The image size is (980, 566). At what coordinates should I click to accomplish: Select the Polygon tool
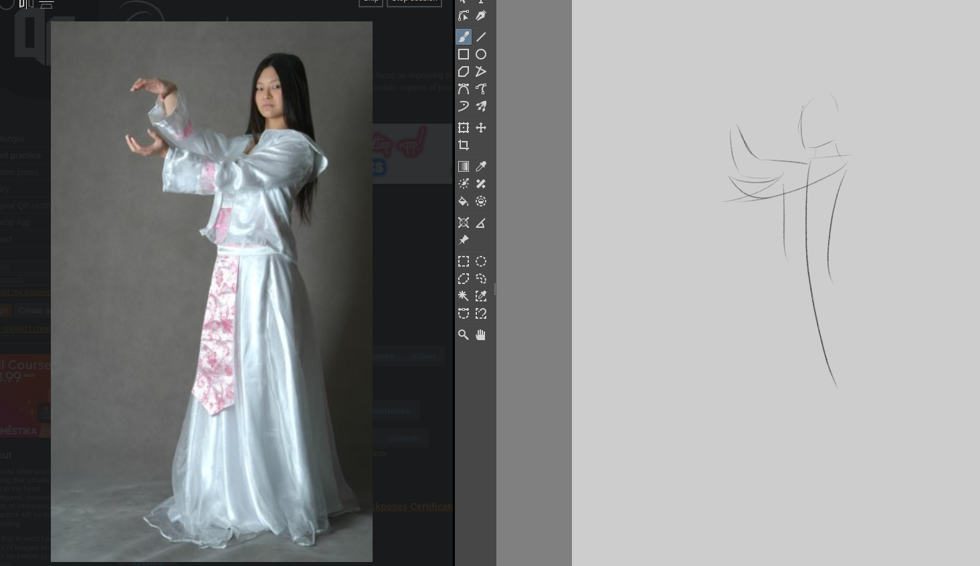tap(464, 72)
